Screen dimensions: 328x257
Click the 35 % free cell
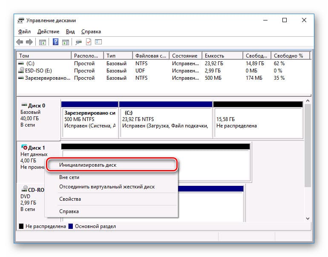coord(279,78)
